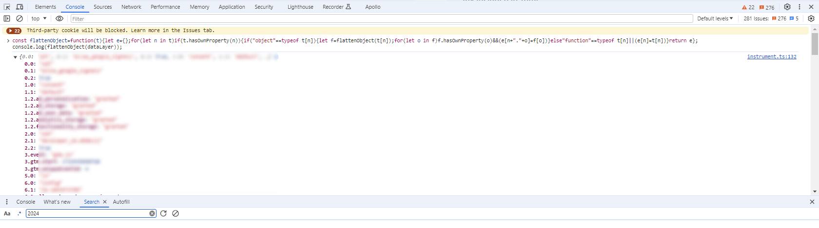The width and height of the screenshot is (819, 228).
Task: Open the instrument.ts:132 source link
Action: coord(772,57)
